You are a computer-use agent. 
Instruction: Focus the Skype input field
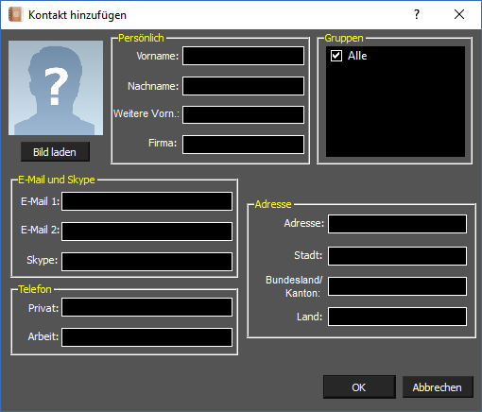tap(146, 262)
